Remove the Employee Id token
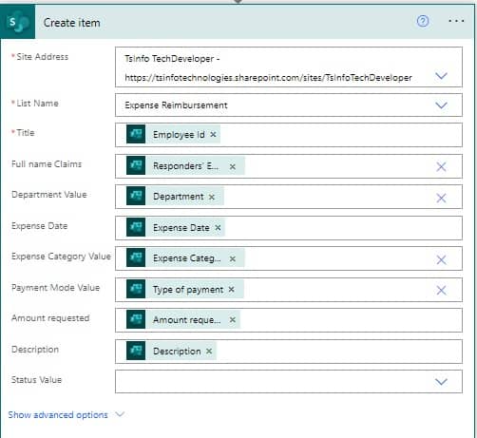477x438 pixels. point(213,135)
